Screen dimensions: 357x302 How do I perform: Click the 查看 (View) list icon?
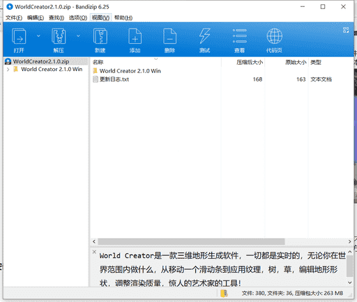pyautogui.click(x=240, y=36)
